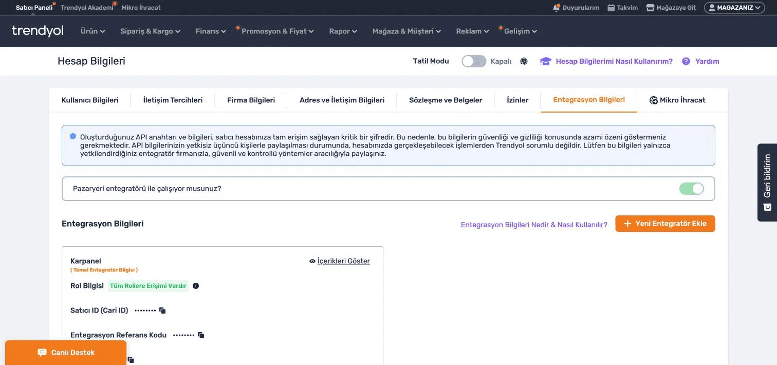Select the Entegrasyon Bilgileri tab
Image resolution: width=777 pixels, height=365 pixels.
(589, 100)
